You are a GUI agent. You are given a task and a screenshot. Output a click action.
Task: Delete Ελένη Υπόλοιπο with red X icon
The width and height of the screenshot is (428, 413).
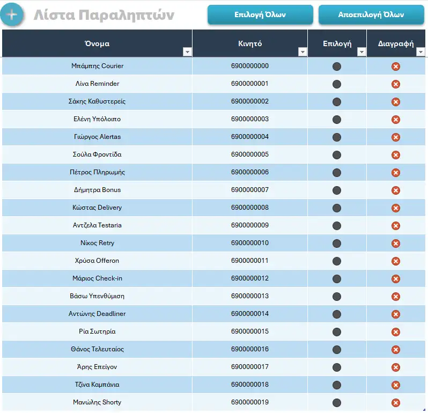(x=395, y=120)
